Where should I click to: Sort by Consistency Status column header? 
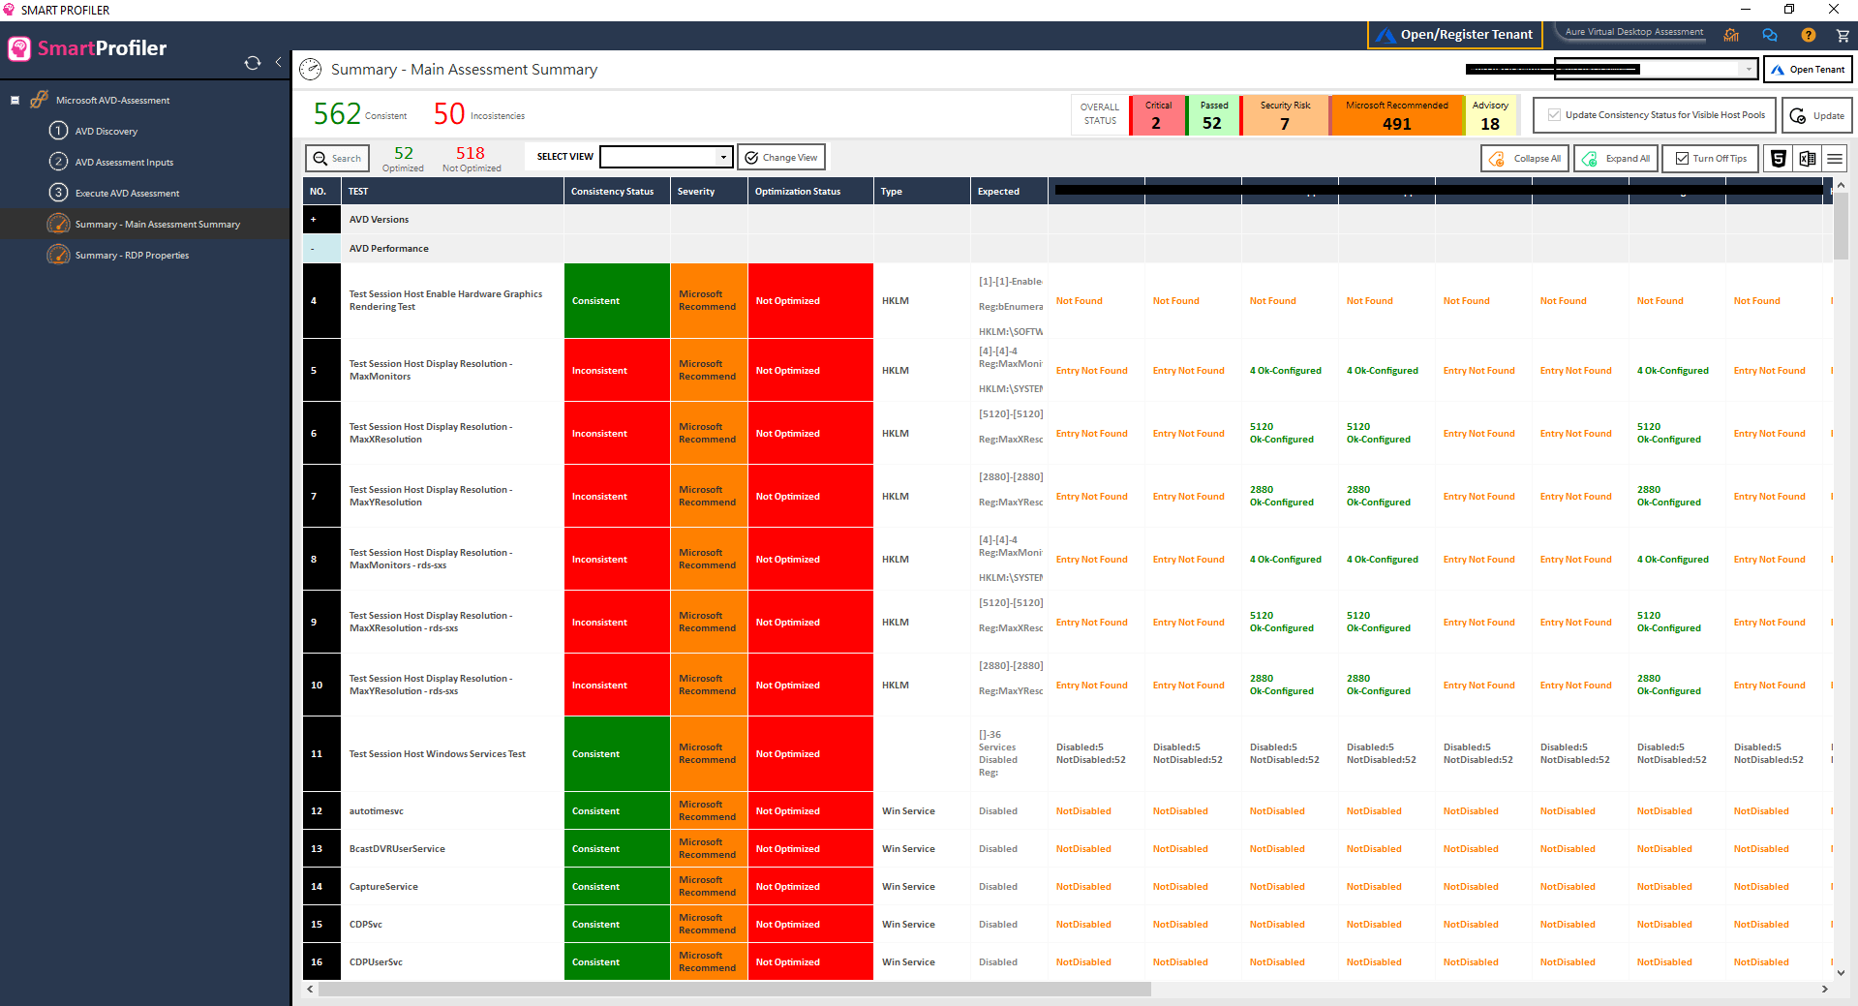617,192
